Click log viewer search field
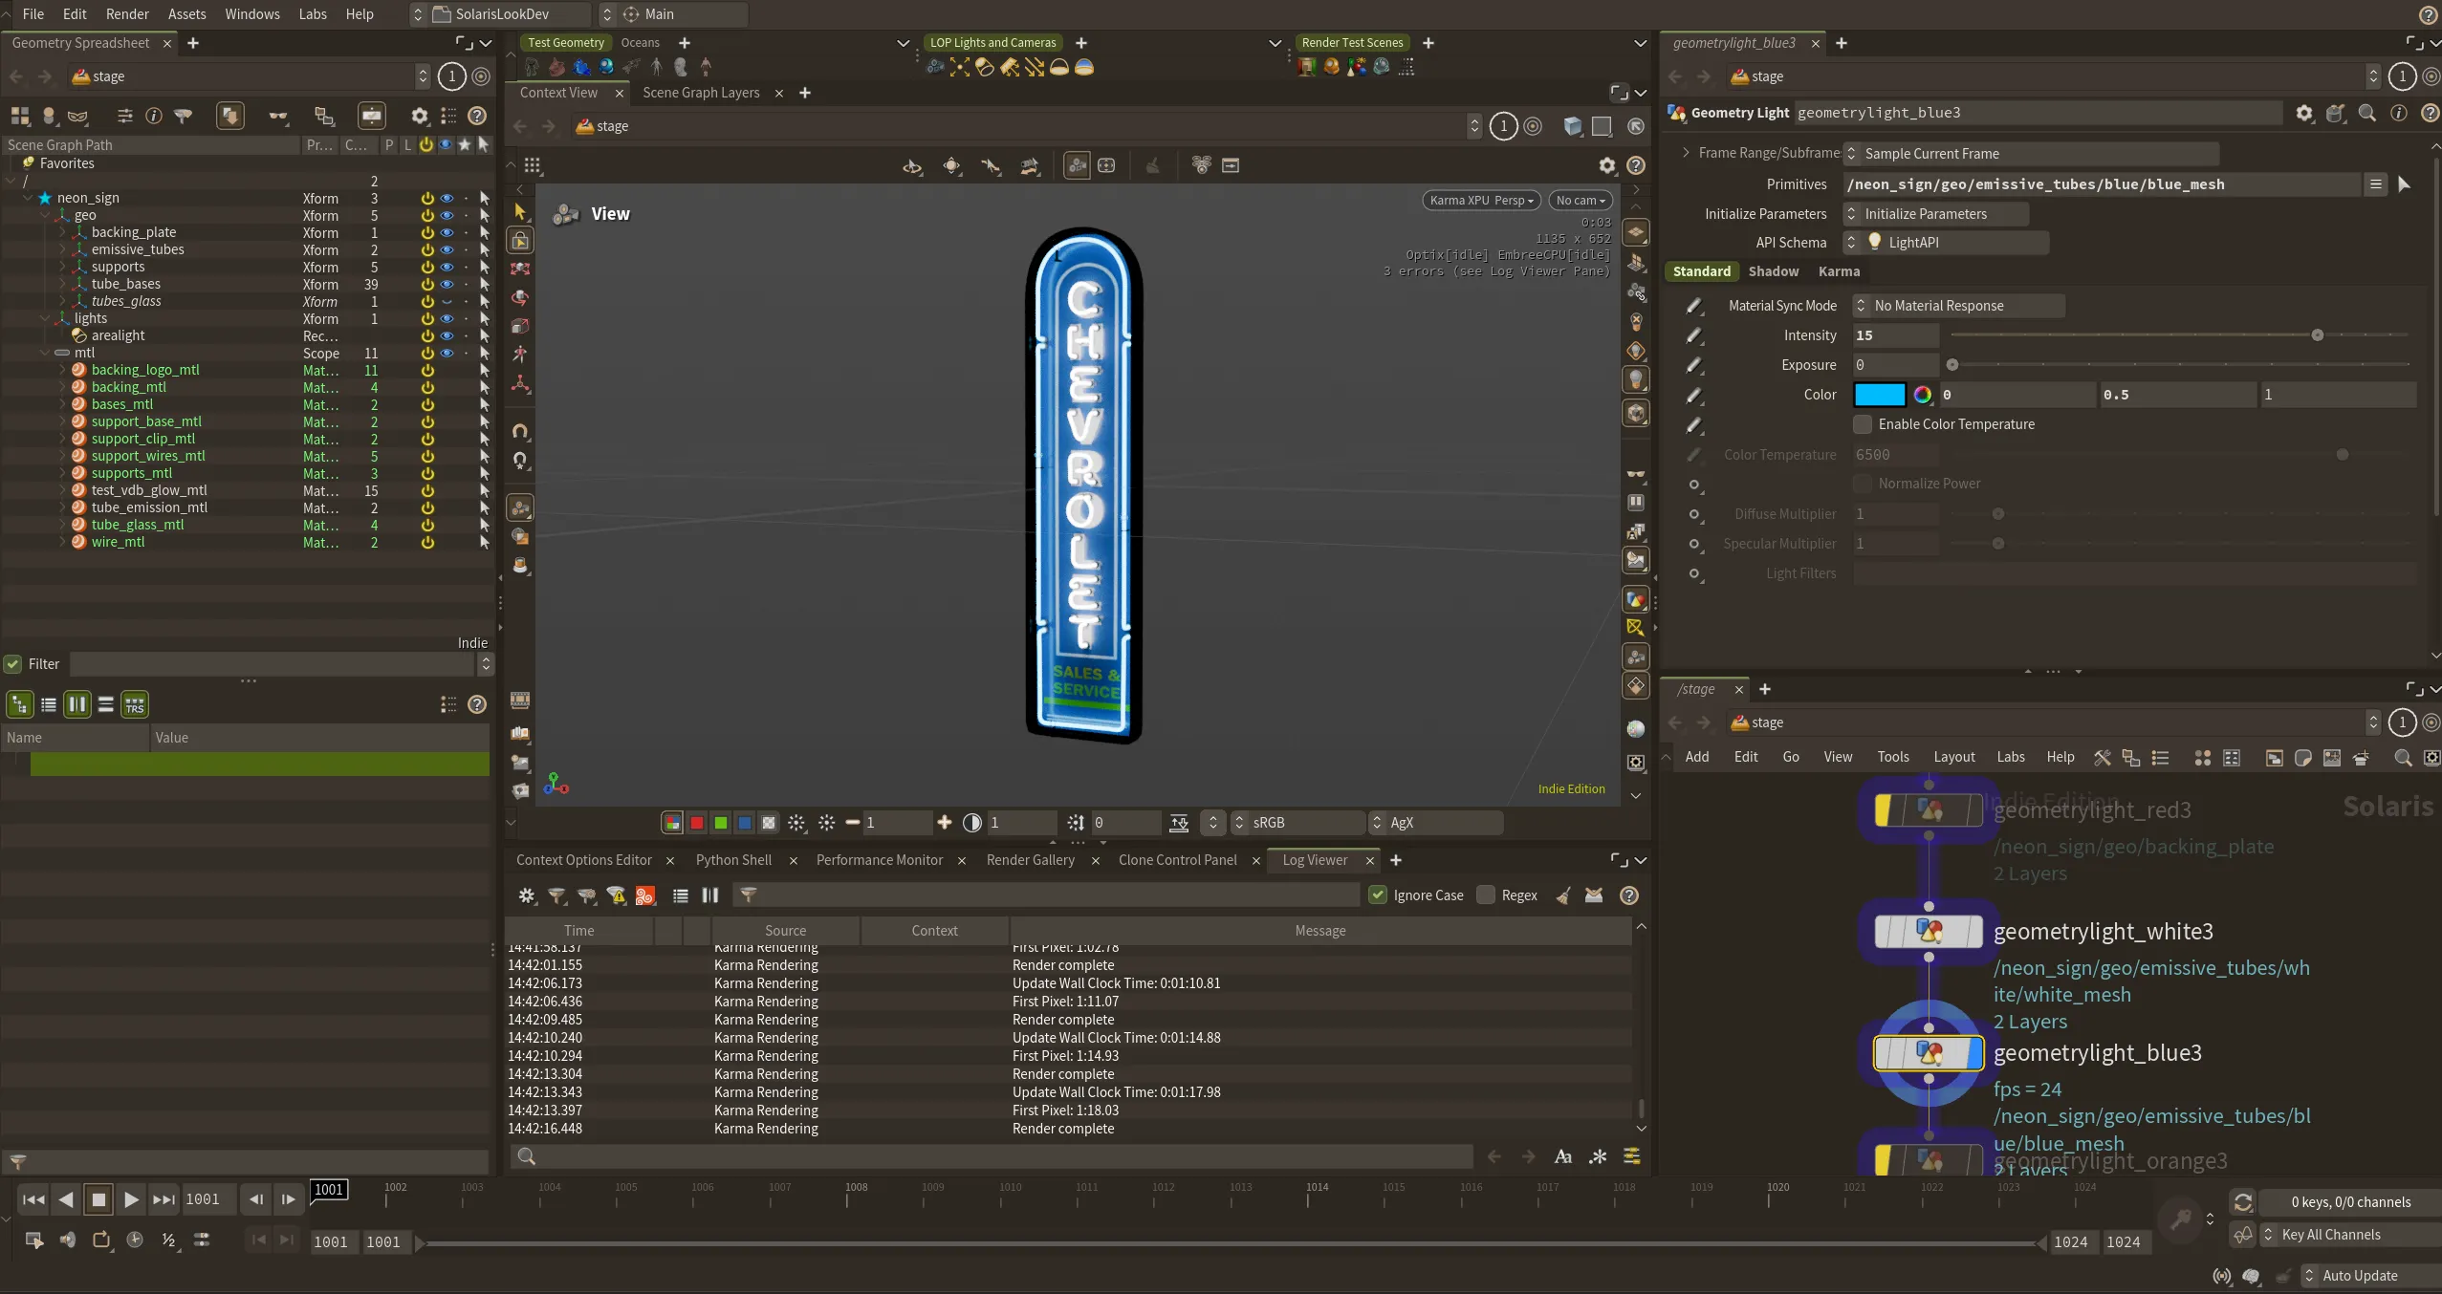 click(x=991, y=1157)
